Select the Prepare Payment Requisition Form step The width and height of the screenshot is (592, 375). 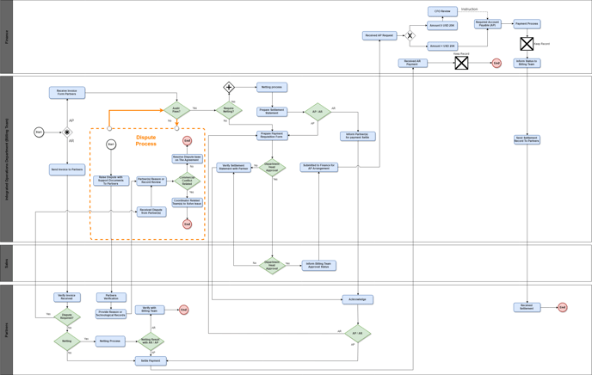(x=272, y=135)
